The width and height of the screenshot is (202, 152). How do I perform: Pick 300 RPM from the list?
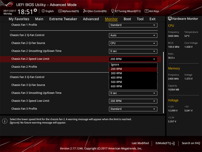[x=133, y=73]
